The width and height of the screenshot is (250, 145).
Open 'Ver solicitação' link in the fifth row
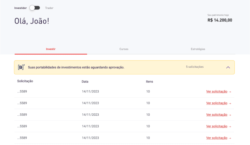(216, 138)
